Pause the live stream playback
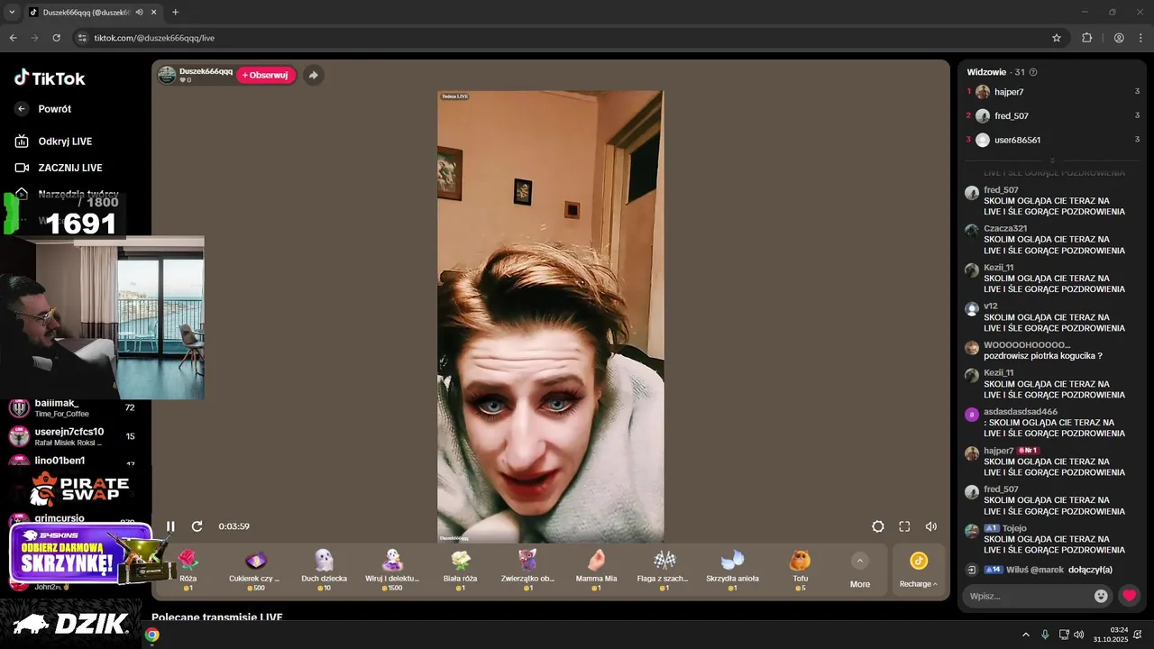 coord(170,526)
